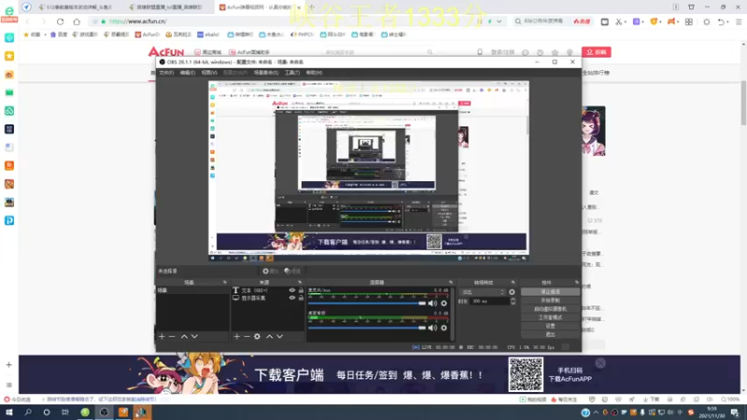Open Windows Start menu
Viewport: 747px width, 420px height.
[9, 413]
